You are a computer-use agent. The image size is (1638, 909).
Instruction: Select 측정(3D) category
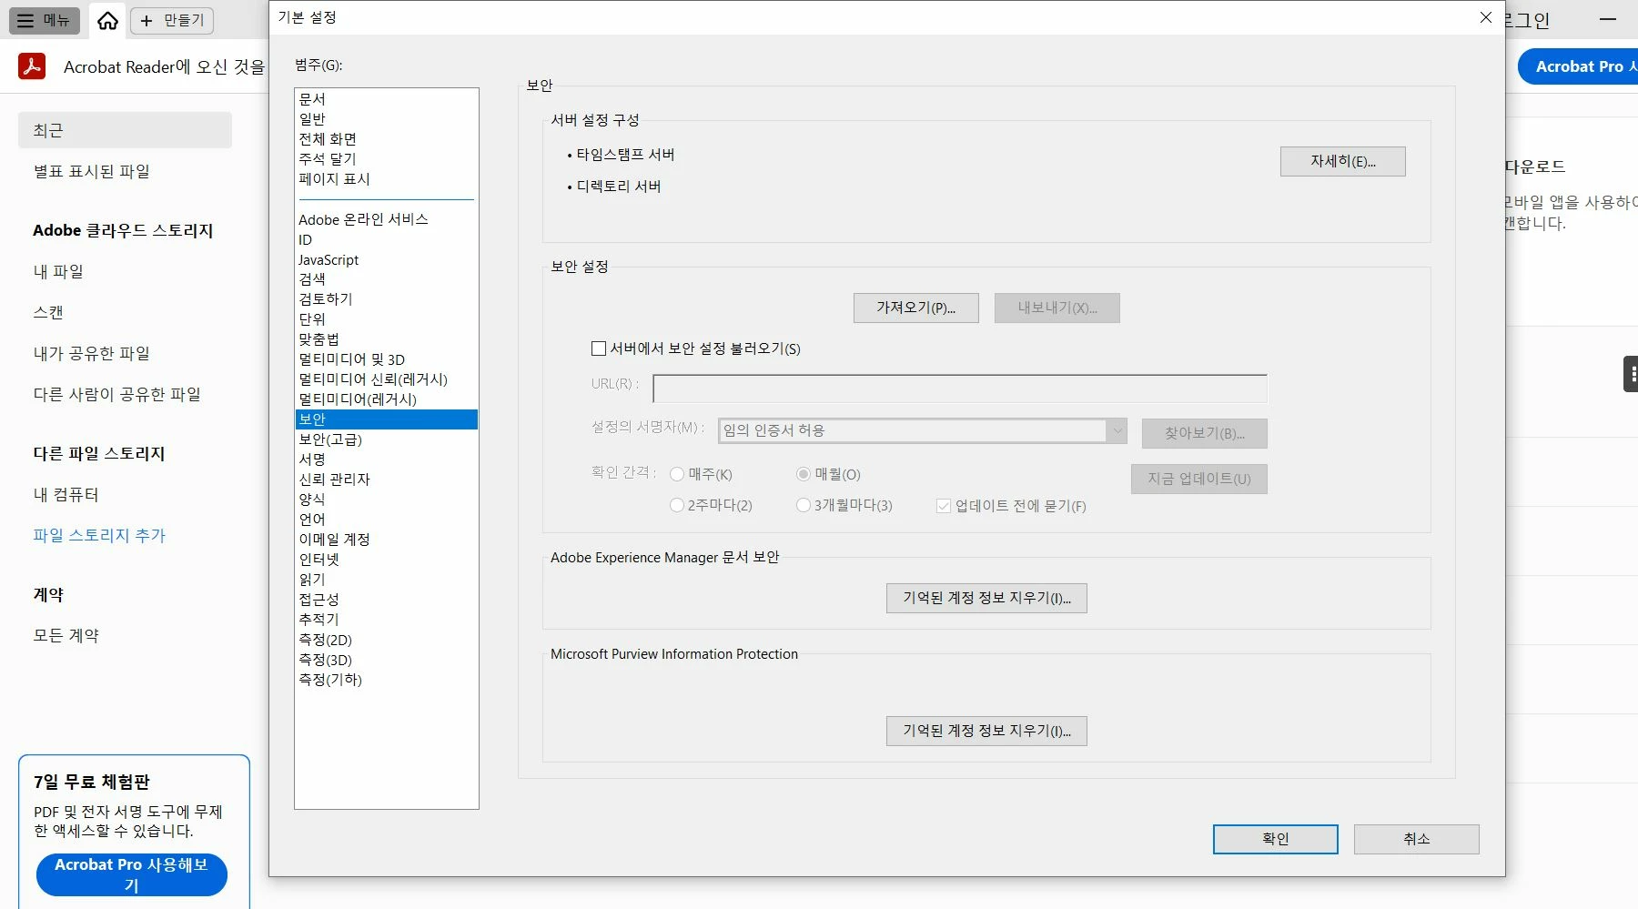click(386, 660)
